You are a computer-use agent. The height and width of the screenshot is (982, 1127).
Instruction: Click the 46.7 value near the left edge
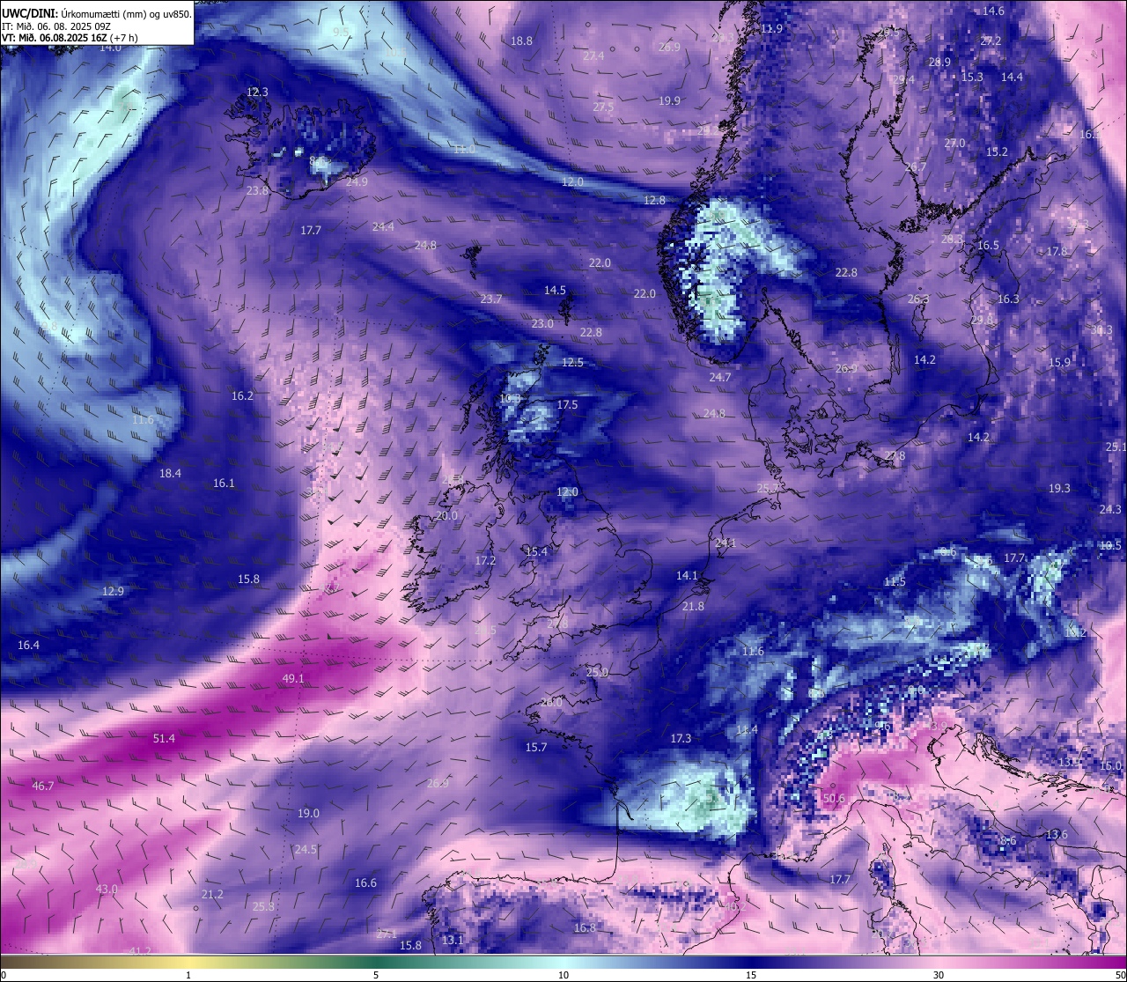pos(43,785)
